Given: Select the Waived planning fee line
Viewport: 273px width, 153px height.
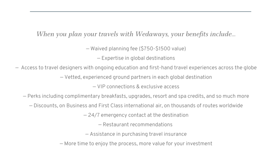Looking at the screenshot, I should coord(136,49).
